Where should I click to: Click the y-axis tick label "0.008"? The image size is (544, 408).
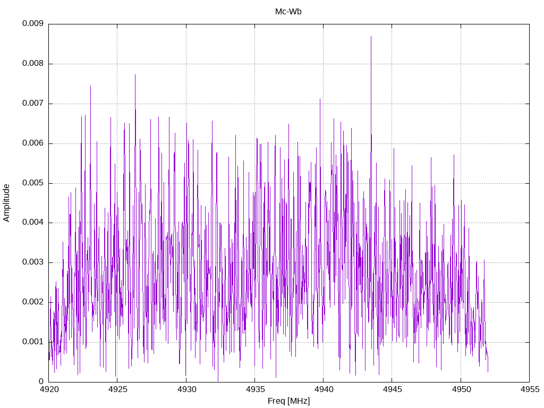[33, 64]
